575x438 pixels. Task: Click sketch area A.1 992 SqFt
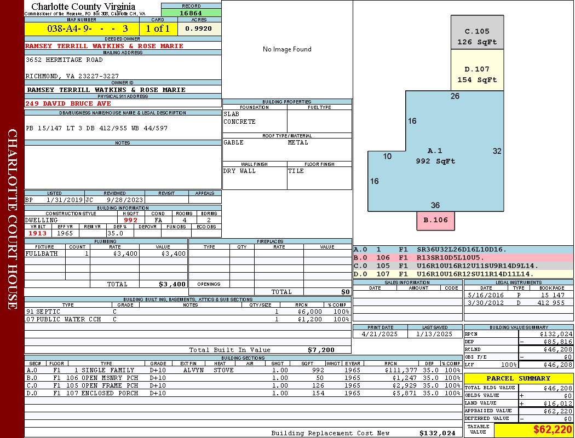tap(435, 156)
